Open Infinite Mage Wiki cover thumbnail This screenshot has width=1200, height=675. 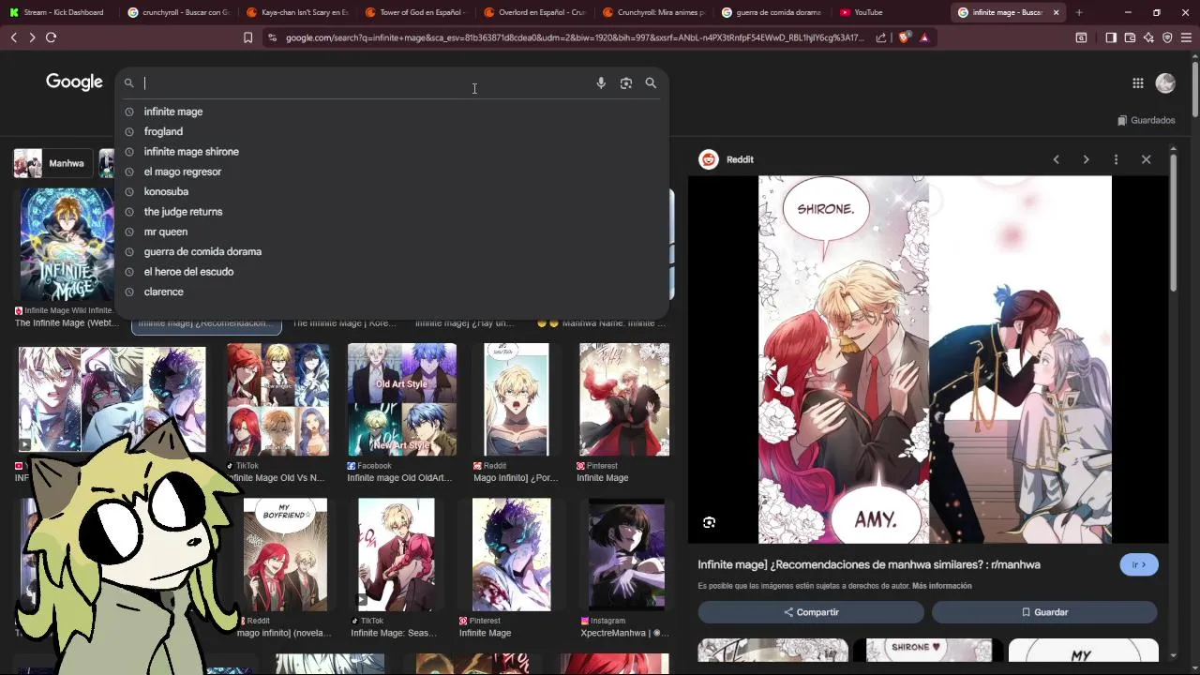point(67,246)
